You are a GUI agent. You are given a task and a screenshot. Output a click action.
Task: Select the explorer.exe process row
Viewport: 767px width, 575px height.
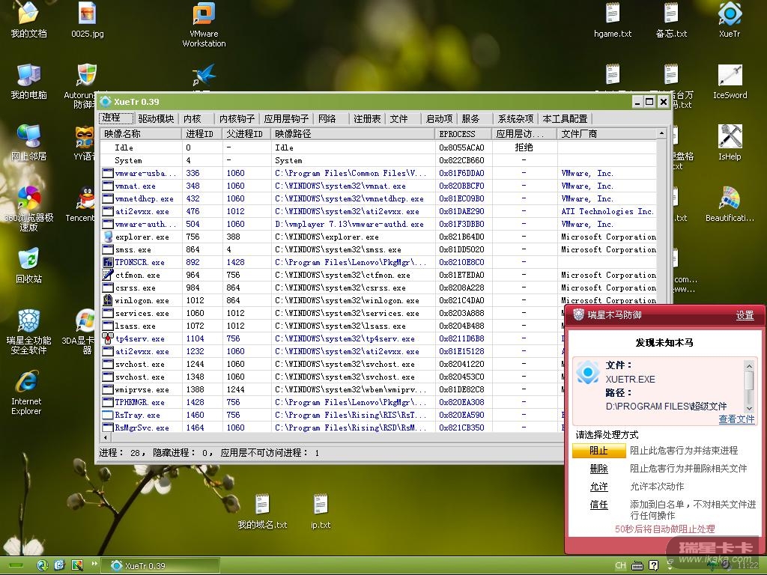[142, 237]
